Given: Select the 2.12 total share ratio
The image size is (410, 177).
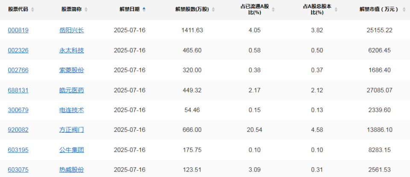Looking at the screenshot, I should (317, 90).
